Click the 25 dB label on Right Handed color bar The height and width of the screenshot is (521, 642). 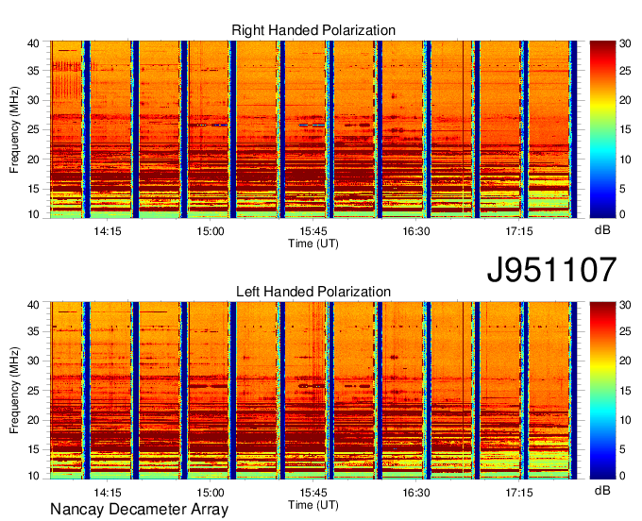625,71
